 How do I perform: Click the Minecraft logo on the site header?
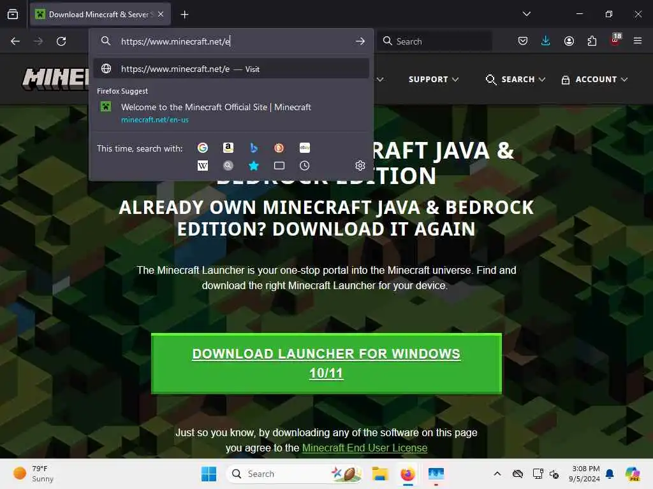coord(56,78)
